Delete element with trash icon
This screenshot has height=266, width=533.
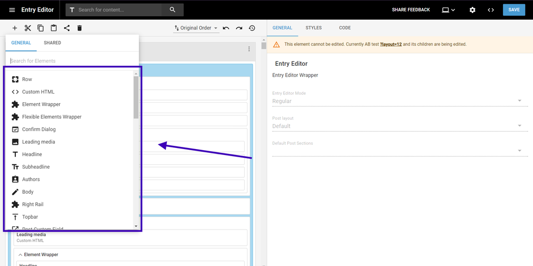pyautogui.click(x=79, y=28)
